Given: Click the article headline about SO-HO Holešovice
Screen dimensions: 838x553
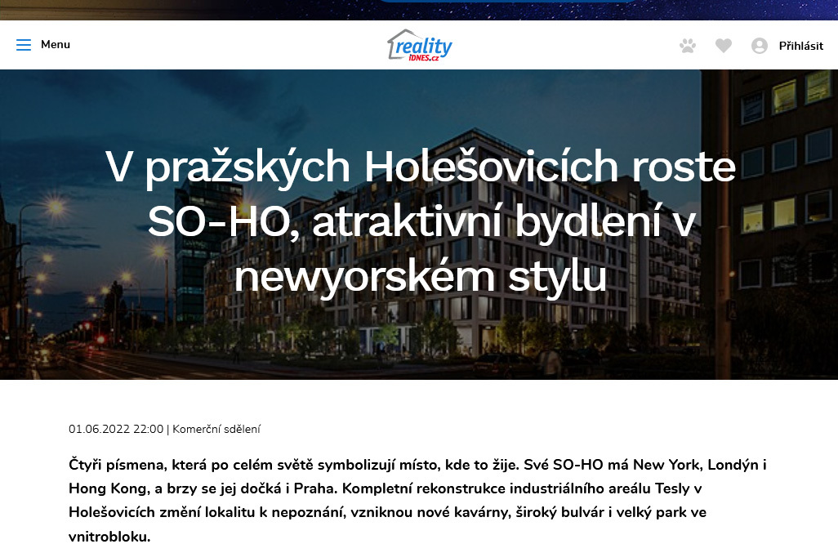Looking at the screenshot, I should 420,221.
